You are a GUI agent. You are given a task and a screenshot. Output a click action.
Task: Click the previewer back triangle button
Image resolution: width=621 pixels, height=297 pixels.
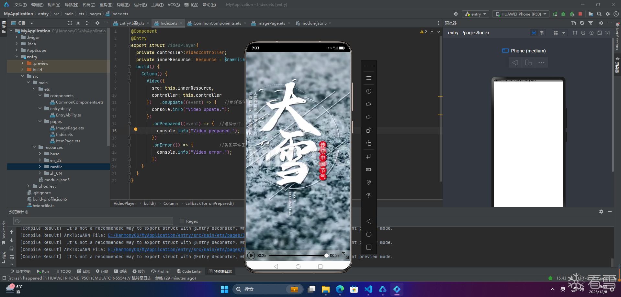coord(515,63)
